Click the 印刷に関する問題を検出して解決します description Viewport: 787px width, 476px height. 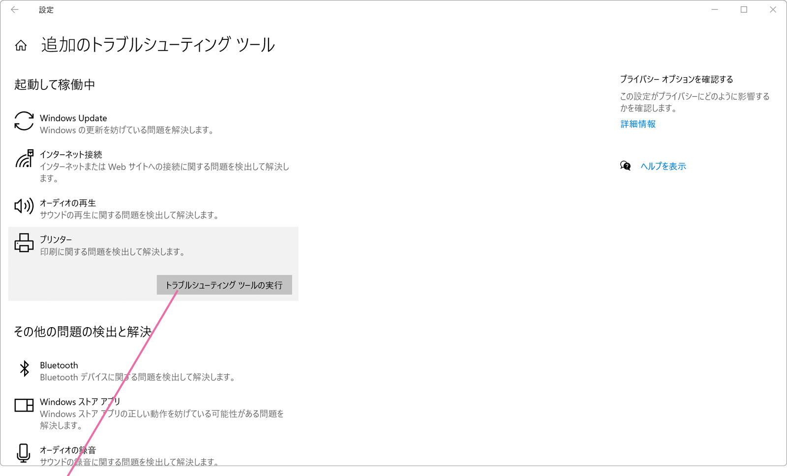pos(114,252)
